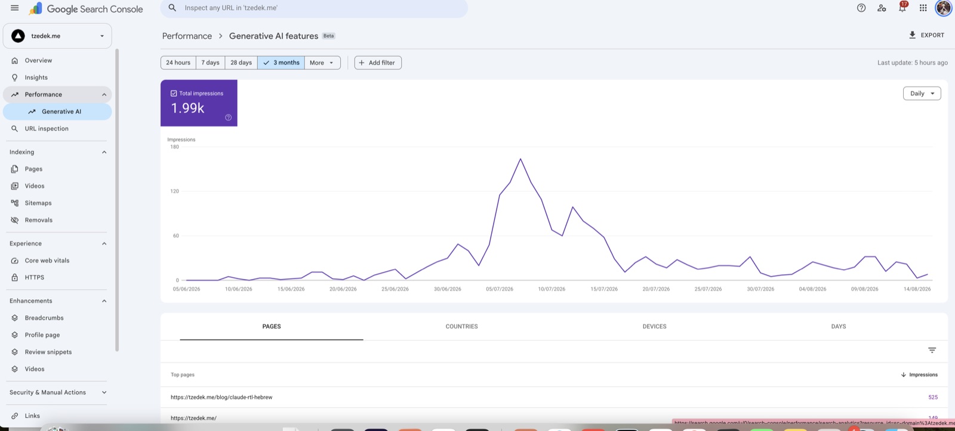Screen dimensions: 955x431
Task: Collapse the Indexing section
Action: point(104,152)
